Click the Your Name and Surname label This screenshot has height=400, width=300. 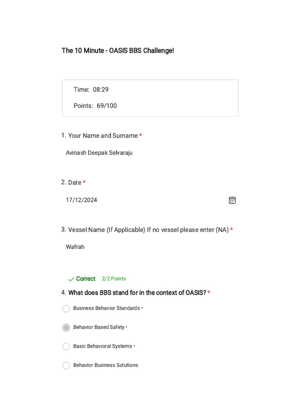click(x=103, y=136)
